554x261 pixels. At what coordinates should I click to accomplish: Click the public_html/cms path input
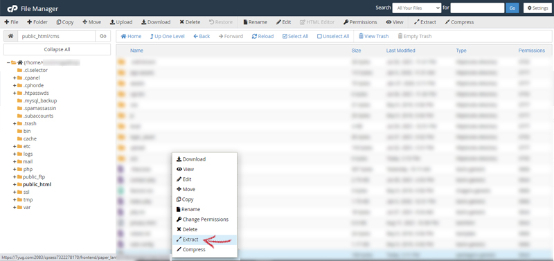[x=57, y=36]
